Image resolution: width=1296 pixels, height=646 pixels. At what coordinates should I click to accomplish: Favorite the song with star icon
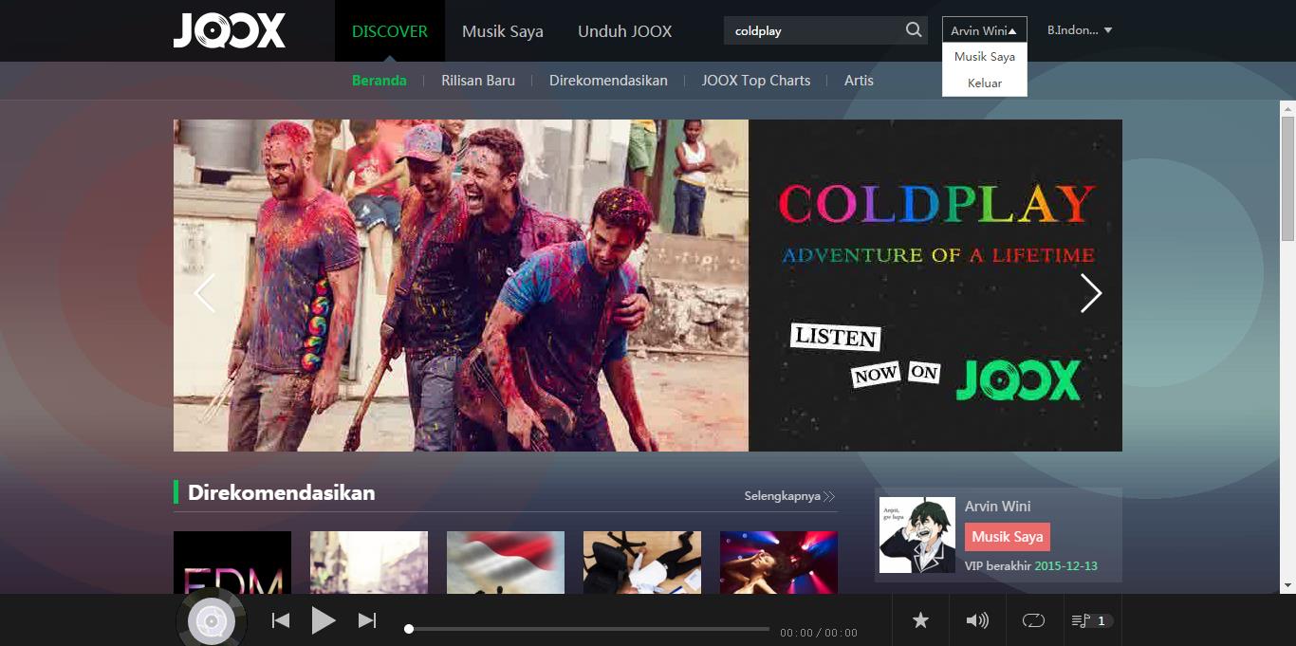pyautogui.click(x=920, y=620)
